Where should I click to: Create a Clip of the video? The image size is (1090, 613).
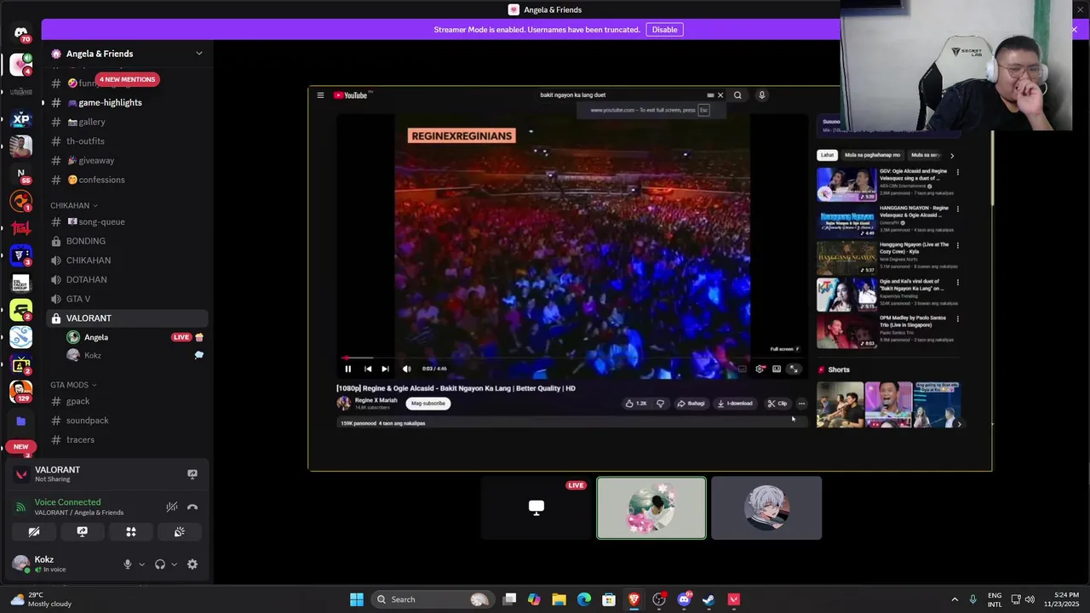point(777,404)
